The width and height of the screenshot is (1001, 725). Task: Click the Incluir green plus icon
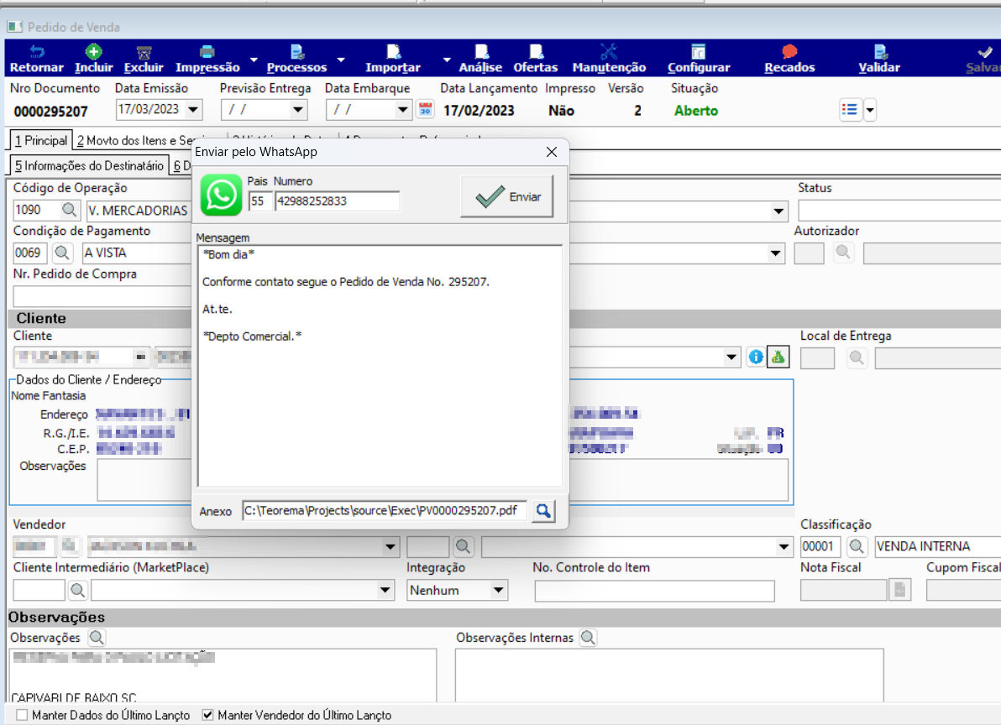click(94, 52)
